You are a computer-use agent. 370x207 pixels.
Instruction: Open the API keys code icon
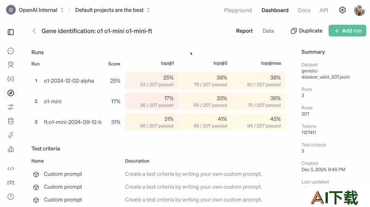coord(11,169)
